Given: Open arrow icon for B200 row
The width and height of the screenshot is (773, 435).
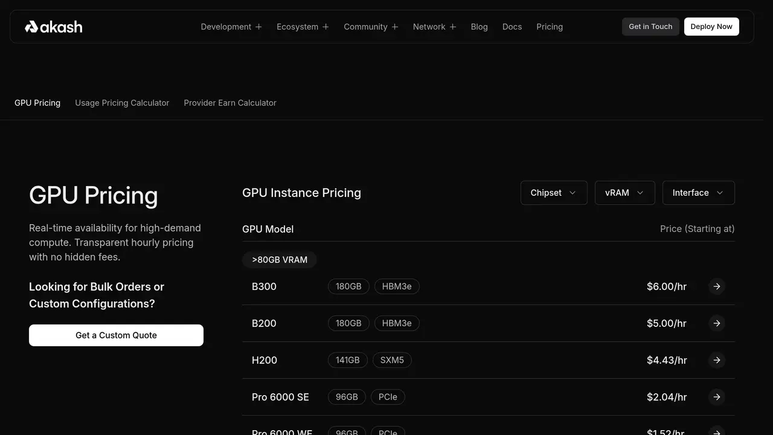Looking at the screenshot, I should click(x=717, y=323).
